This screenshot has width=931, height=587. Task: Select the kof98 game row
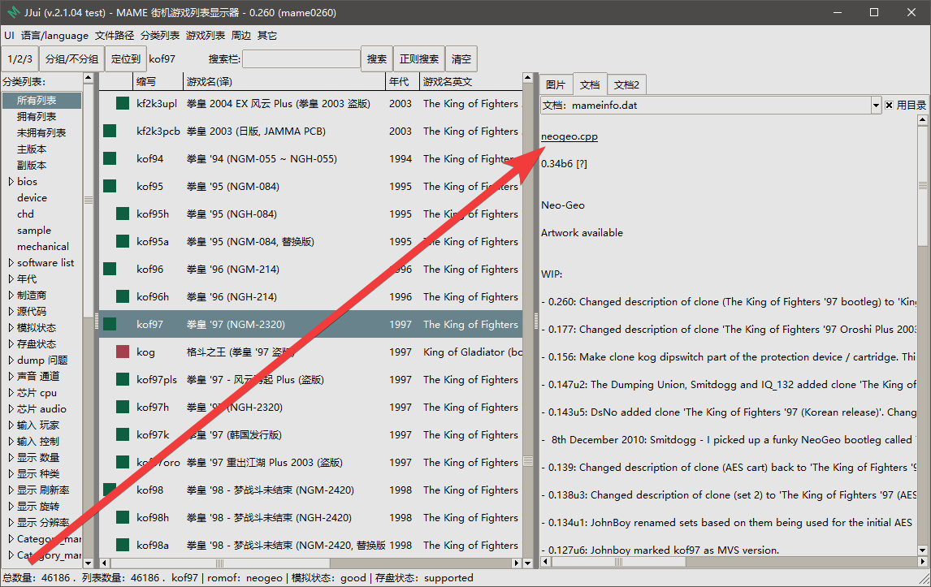click(x=310, y=490)
